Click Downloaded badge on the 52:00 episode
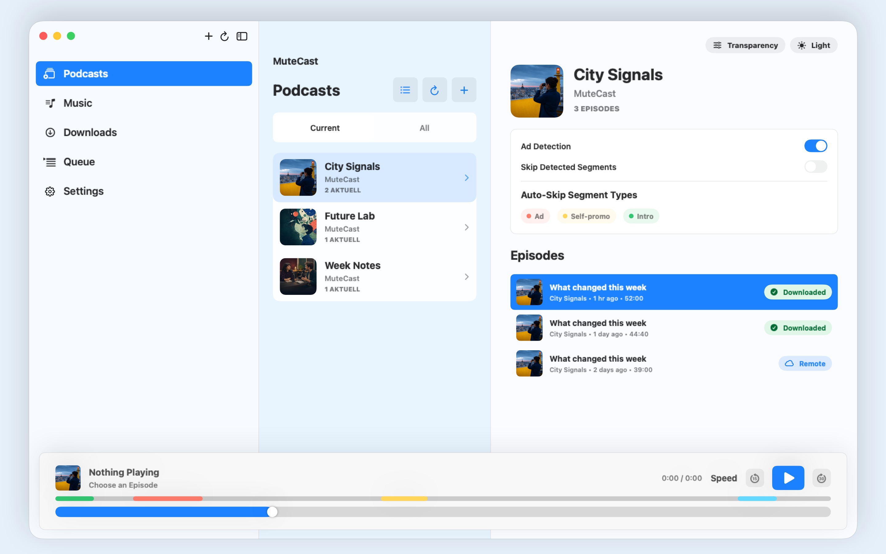The width and height of the screenshot is (886, 554). 798,292
